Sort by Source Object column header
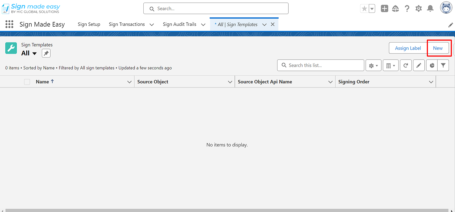 tap(153, 82)
